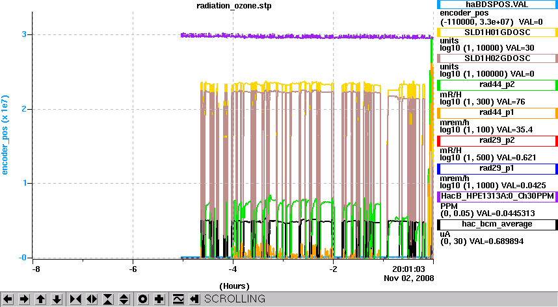This screenshot has width=558, height=307.
Task: Click the -2 hour tick label
Action: click(333, 269)
